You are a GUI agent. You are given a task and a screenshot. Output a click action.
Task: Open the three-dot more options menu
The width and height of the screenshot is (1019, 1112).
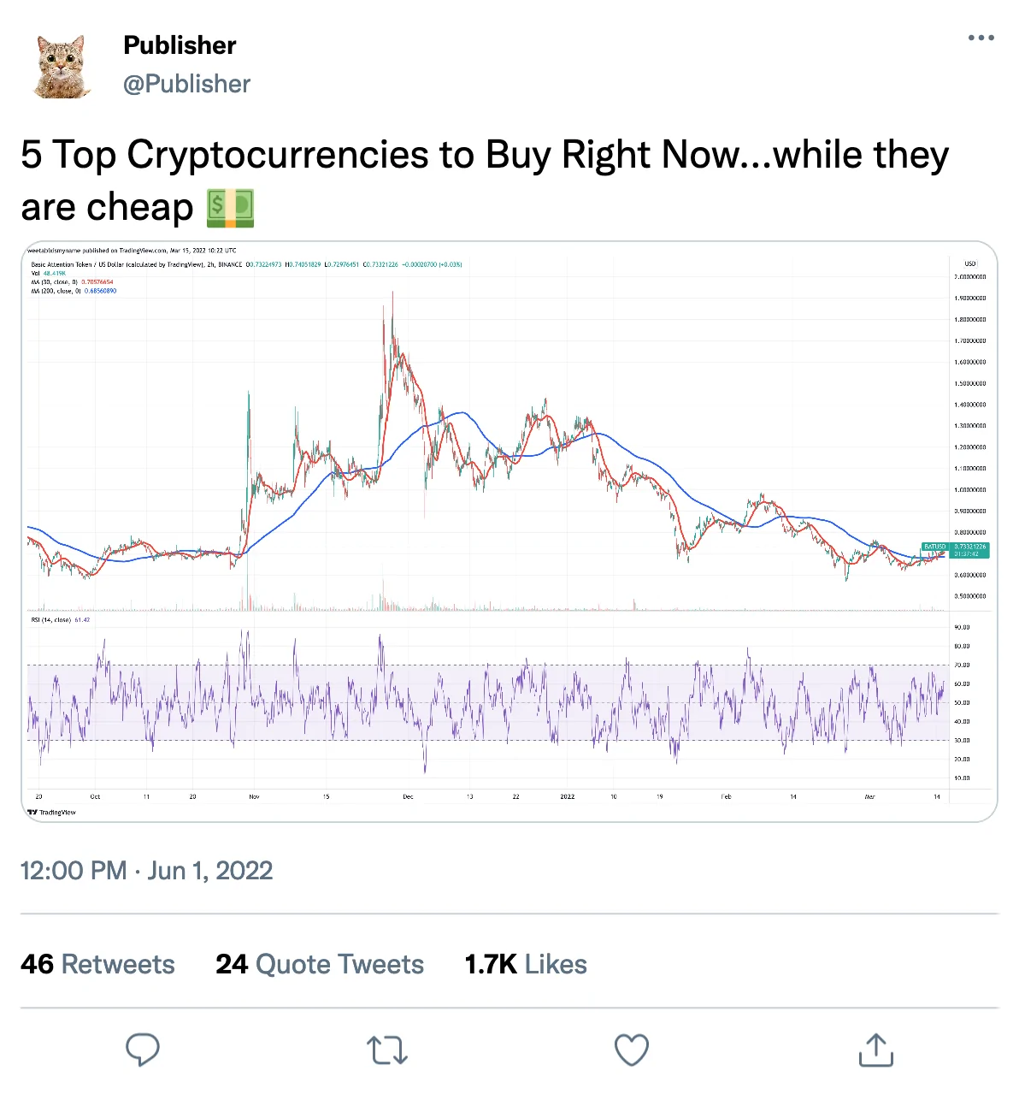981,38
